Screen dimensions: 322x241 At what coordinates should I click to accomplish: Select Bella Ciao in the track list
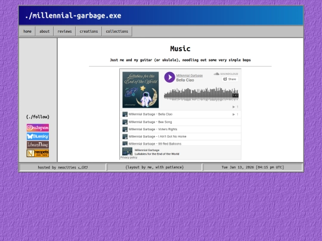(x=180, y=114)
